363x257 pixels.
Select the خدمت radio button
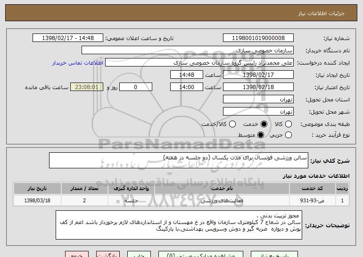(264, 124)
